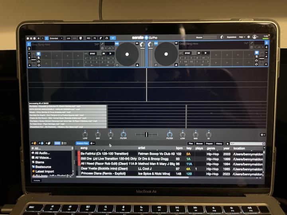Click deck 1 TAP tempo button
This screenshot has height=215, width=287.
tap(96, 44)
